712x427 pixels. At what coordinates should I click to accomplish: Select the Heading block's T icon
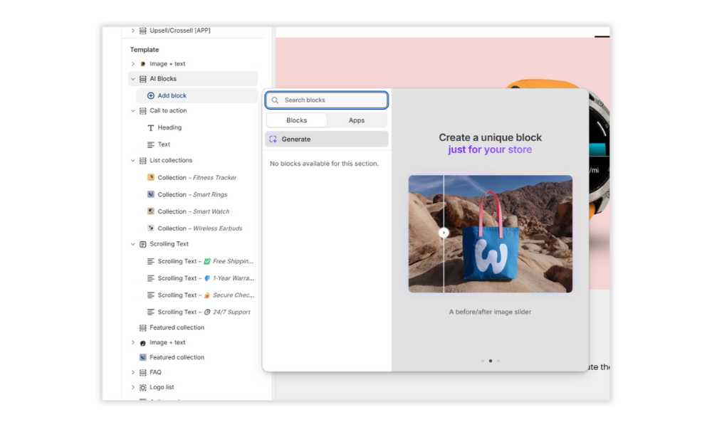pos(151,128)
